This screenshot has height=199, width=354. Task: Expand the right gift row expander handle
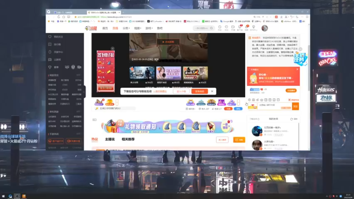click(x=239, y=103)
